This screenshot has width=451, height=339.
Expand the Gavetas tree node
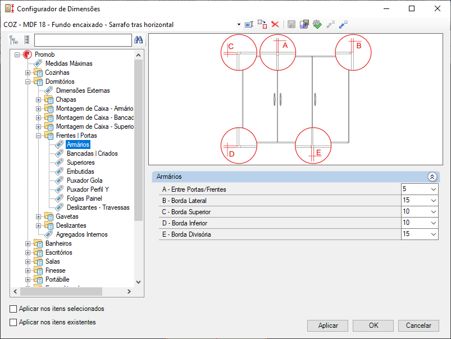[39, 216]
